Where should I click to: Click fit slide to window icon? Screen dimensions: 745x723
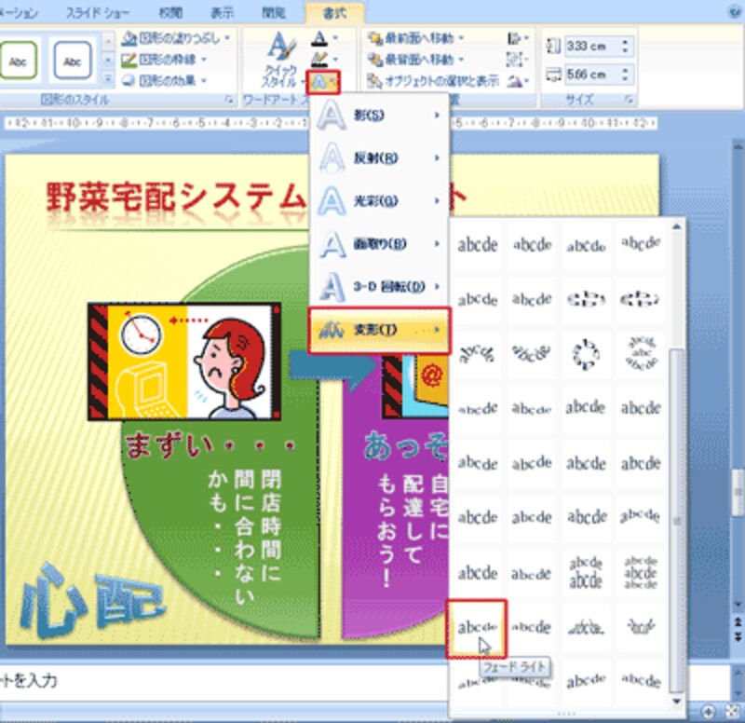tap(733, 712)
